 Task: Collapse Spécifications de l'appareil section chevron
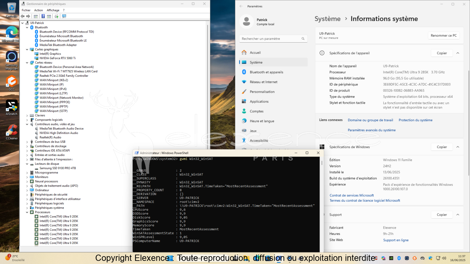[x=458, y=53]
